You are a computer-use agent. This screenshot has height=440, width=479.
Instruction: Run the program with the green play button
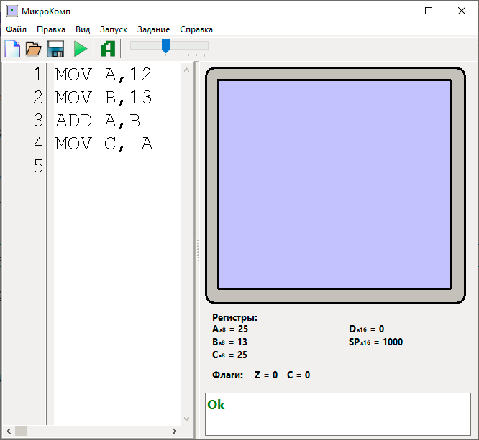81,49
